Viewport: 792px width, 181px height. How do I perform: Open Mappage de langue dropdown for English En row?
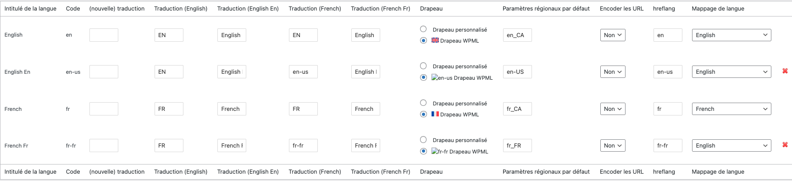(x=731, y=71)
